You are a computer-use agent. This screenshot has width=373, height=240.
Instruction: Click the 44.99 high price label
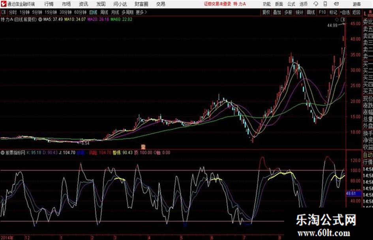332,26
